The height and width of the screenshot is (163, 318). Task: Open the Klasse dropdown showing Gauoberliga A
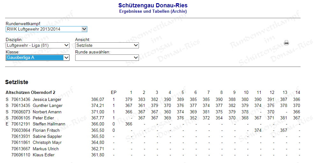[38, 58]
